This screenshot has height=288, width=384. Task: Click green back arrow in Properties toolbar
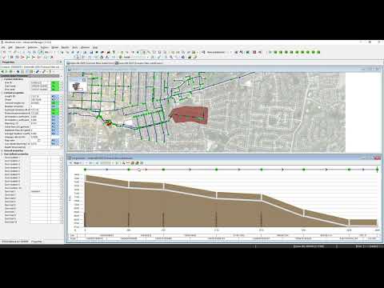2,71
